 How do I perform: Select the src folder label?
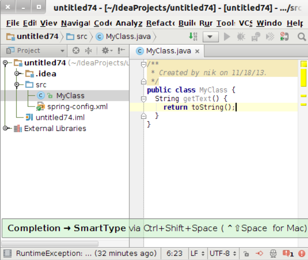[x=41, y=85]
